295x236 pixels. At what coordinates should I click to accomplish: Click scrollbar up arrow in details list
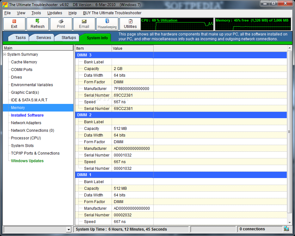[289, 48]
